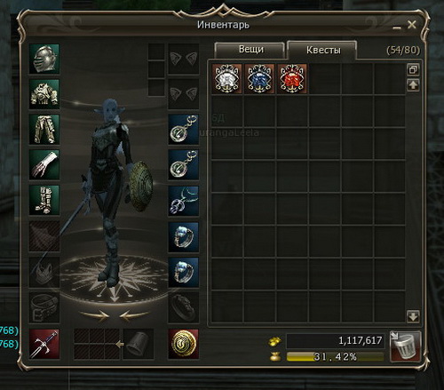This screenshot has width=444, height=390.
Task: Click the adena amount field 1,117,617
Action: [336, 341]
